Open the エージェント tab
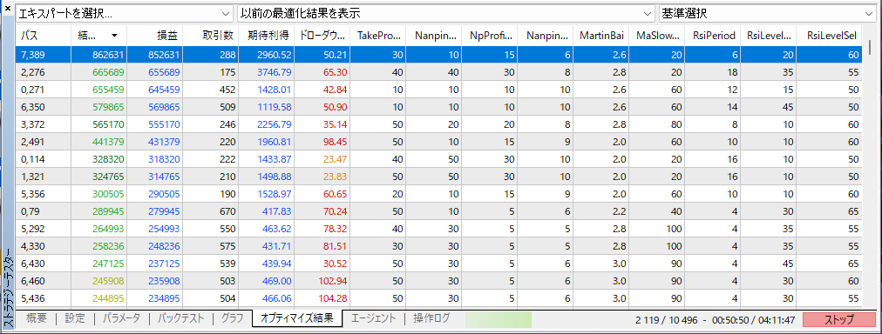The width and height of the screenshot is (882, 334). pyautogui.click(x=374, y=319)
